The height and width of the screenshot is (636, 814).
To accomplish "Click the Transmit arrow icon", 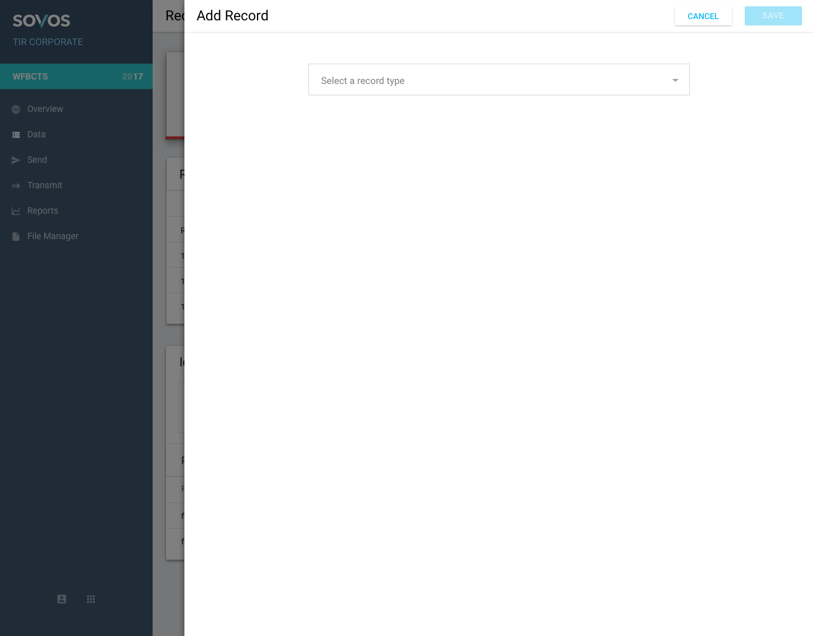I will (x=16, y=186).
